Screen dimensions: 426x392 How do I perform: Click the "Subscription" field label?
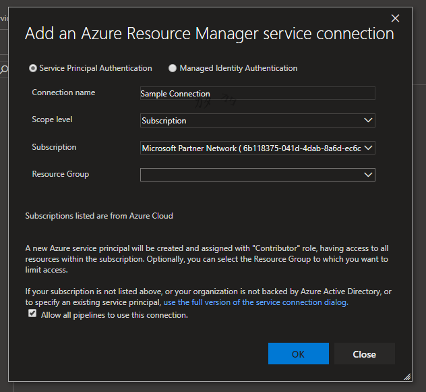click(54, 147)
